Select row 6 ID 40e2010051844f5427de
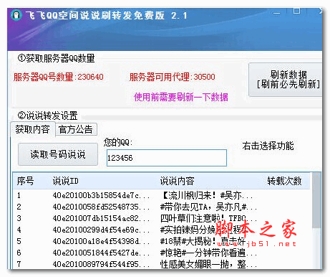The image size is (330, 277). coord(101,253)
